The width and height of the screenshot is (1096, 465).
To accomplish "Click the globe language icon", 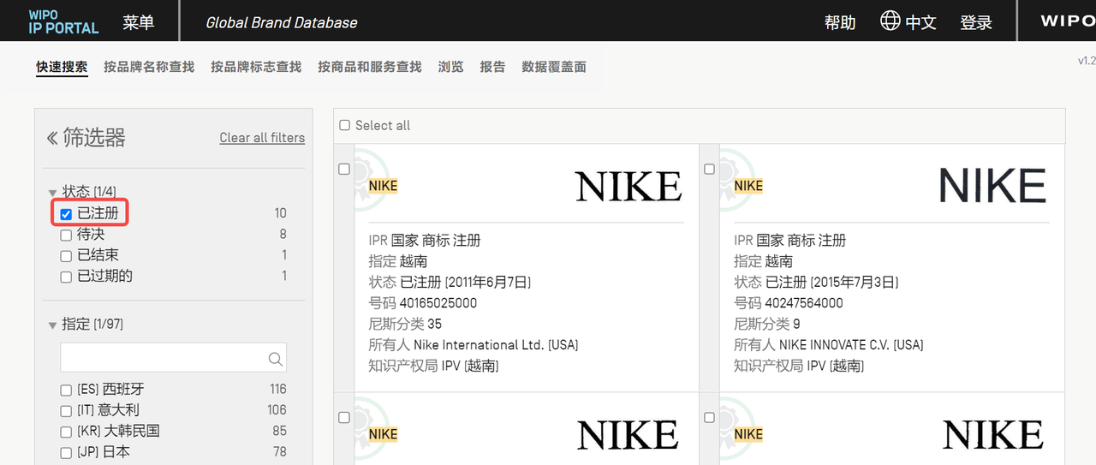I will click(x=890, y=21).
